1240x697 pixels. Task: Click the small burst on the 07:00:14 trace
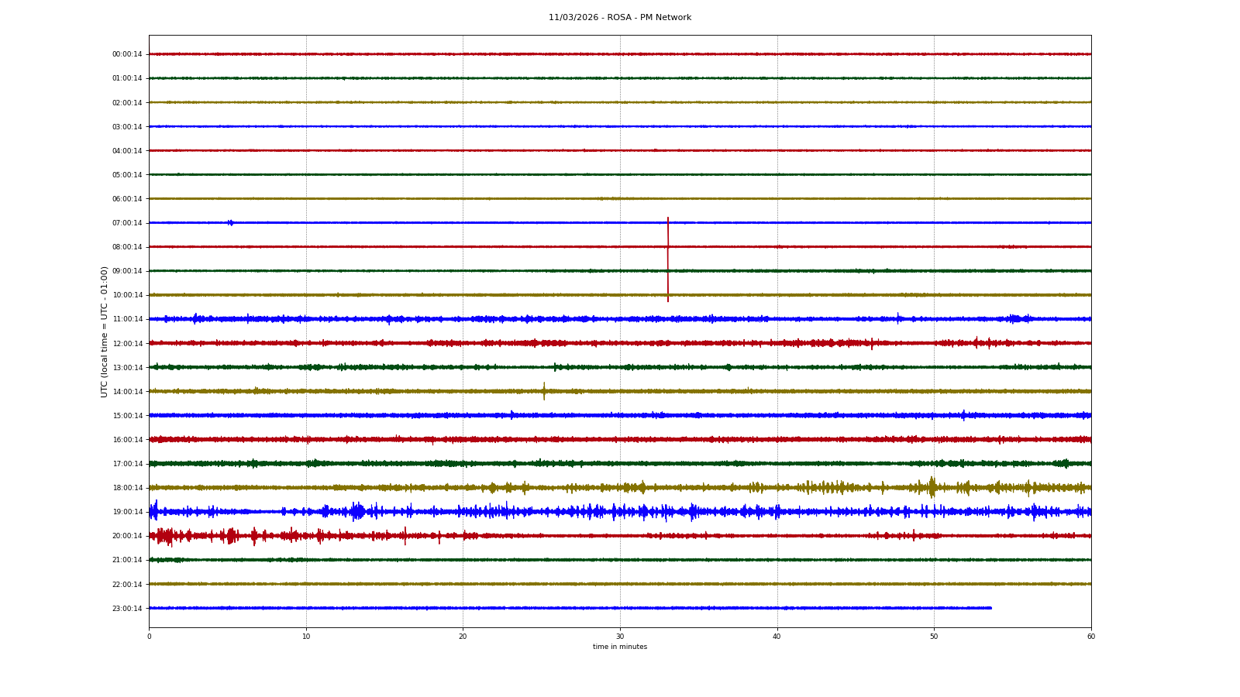click(230, 223)
